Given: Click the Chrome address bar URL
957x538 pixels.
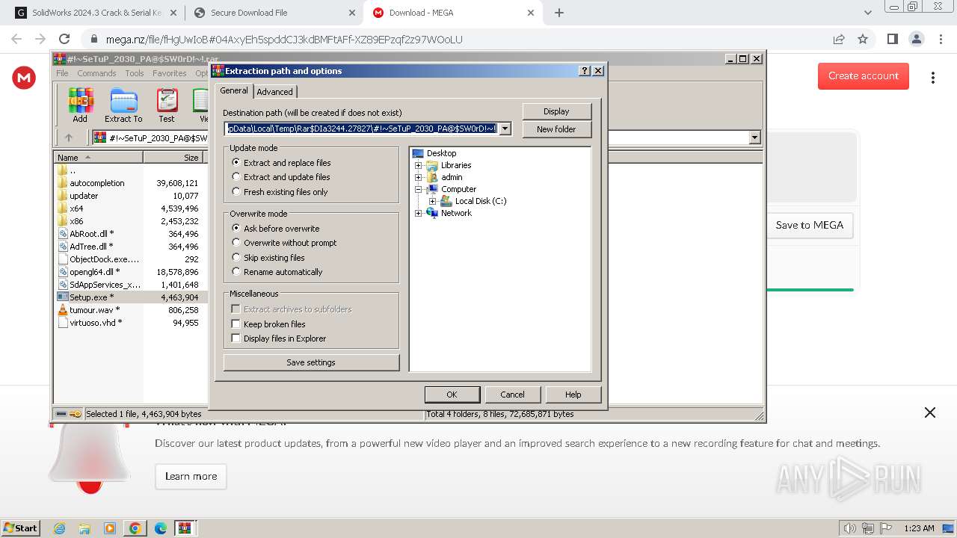Looking at the screenshot, I should [x=284, y=40].
